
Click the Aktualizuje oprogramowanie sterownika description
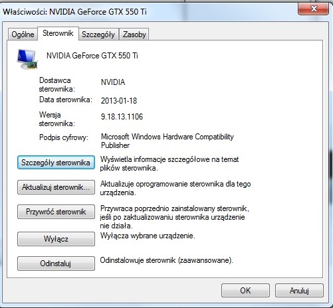coord(175,189)
